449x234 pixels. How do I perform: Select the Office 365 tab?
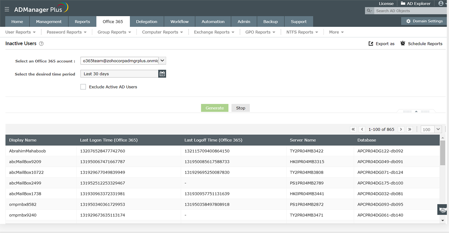click(113, 22)
